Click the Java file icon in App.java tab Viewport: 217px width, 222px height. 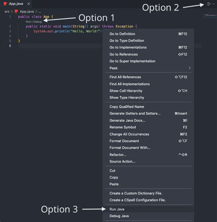[5, 4]
